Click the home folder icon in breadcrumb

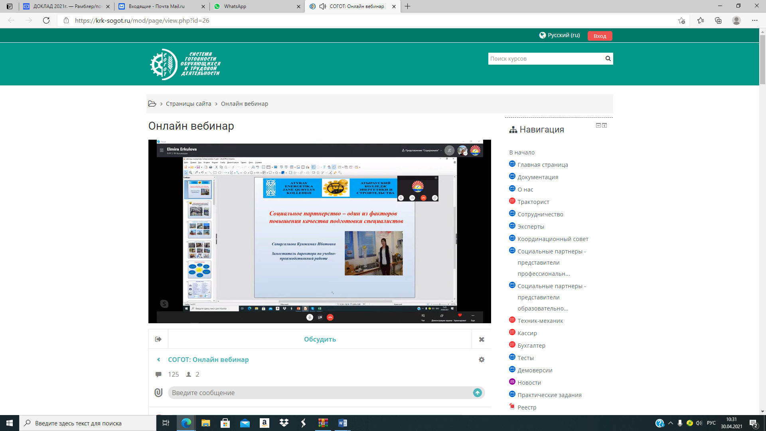pyautogui.click(x=152, y=104)
